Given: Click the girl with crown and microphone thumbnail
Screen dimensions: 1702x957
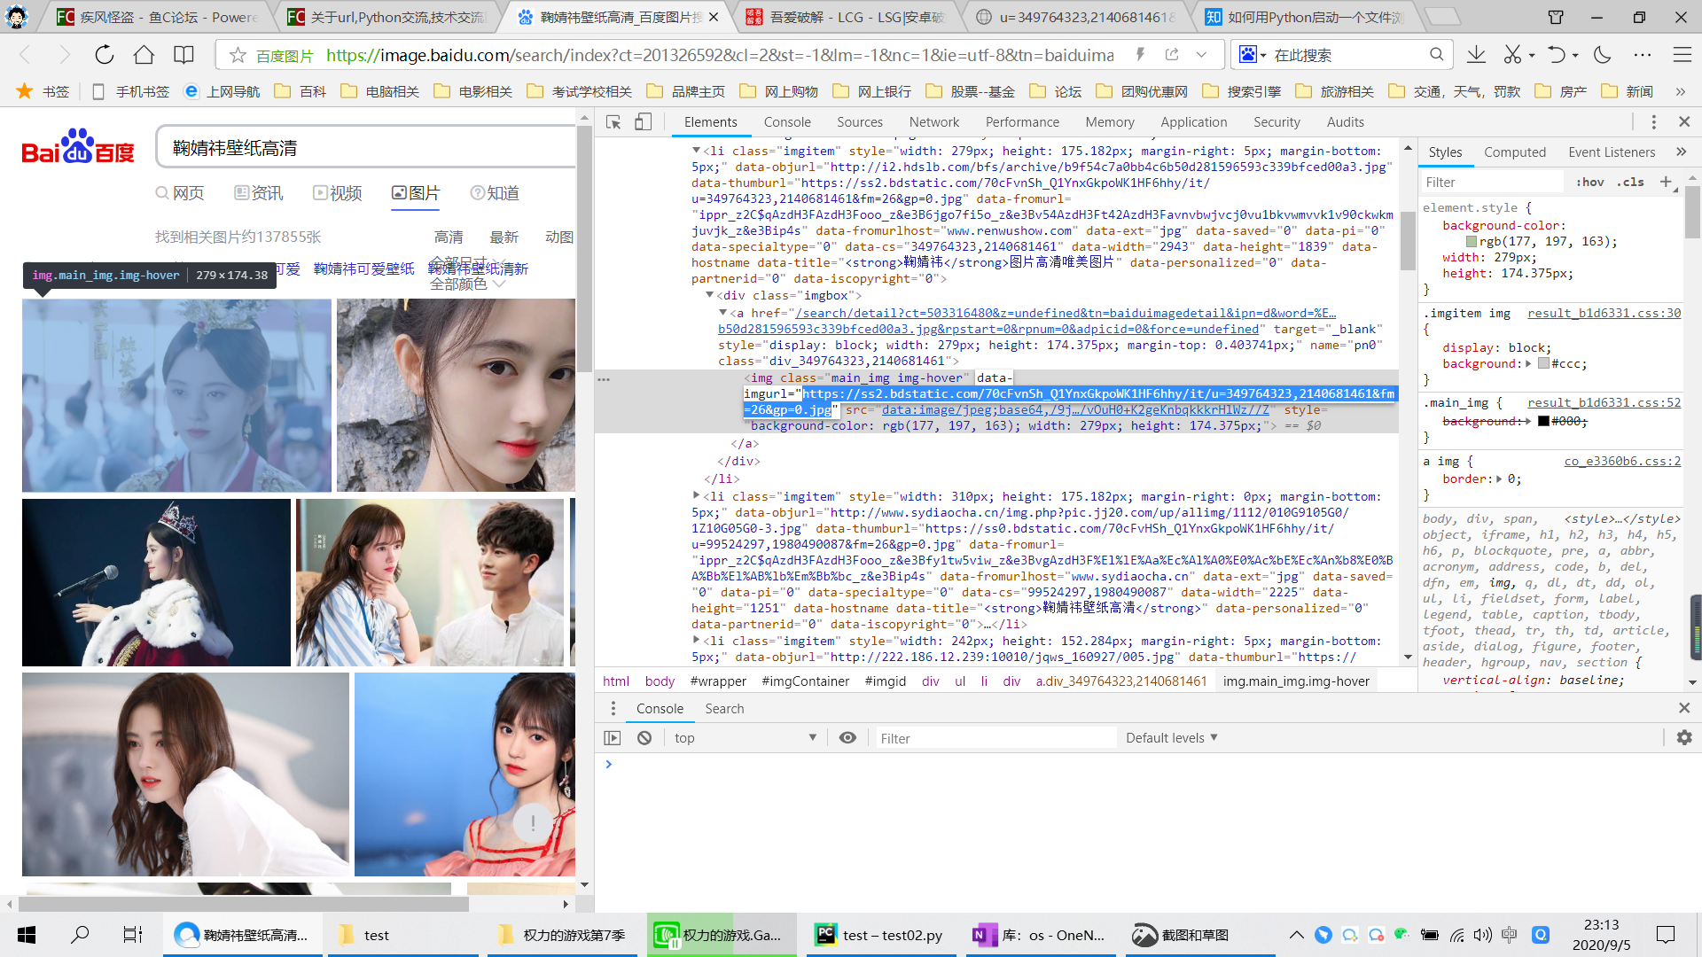Looking at the screenshot, I should pyautogui.click(x=156, y=582).
